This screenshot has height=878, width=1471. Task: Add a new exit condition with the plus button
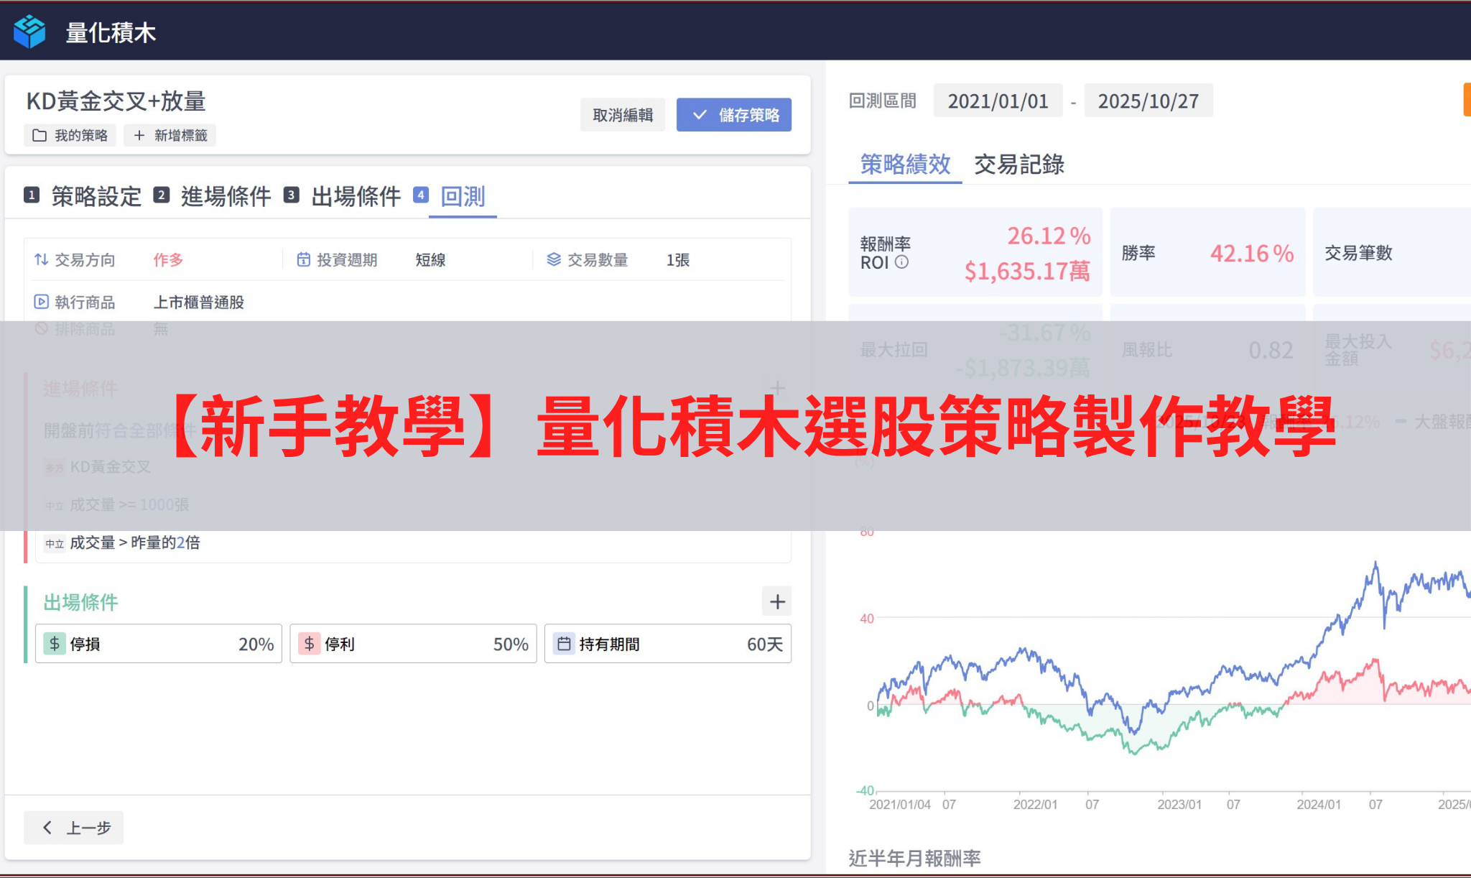776,601
